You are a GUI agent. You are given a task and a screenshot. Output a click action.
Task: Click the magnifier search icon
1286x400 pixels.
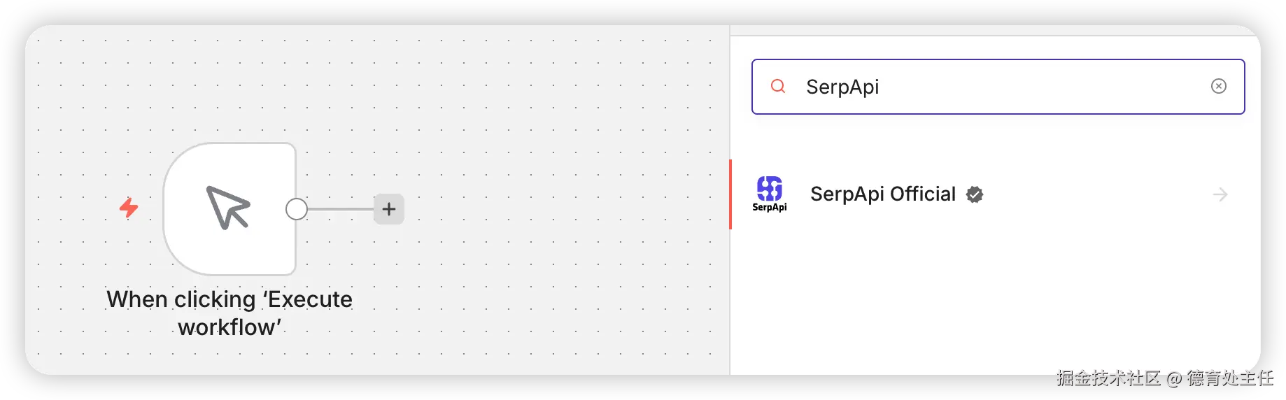(778, 86)
